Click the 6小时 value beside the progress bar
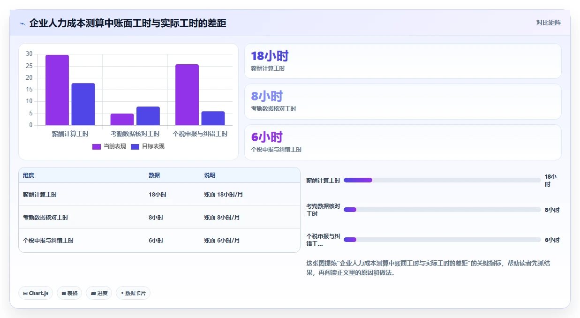 point(552,240)
